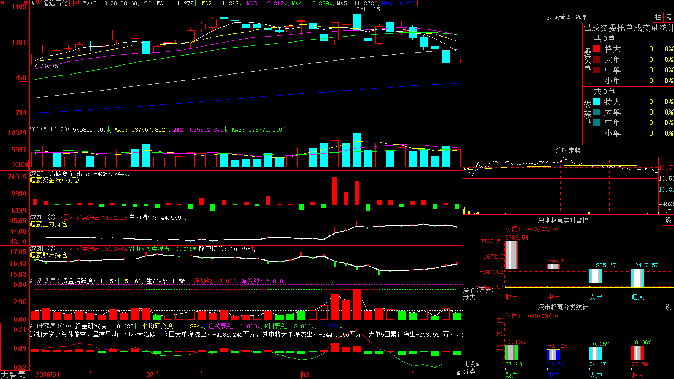The height and width of the screenshot is (379, 674).
Task: Click the green down arrow marker in AI活跃度 panel
Action: click(x=332, y=281)
